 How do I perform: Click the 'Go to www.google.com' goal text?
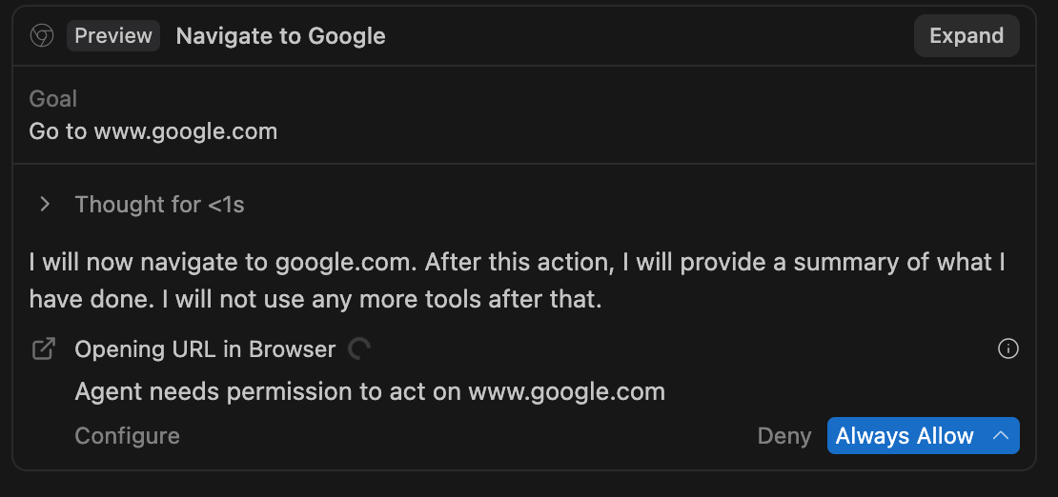click(153, 130)
